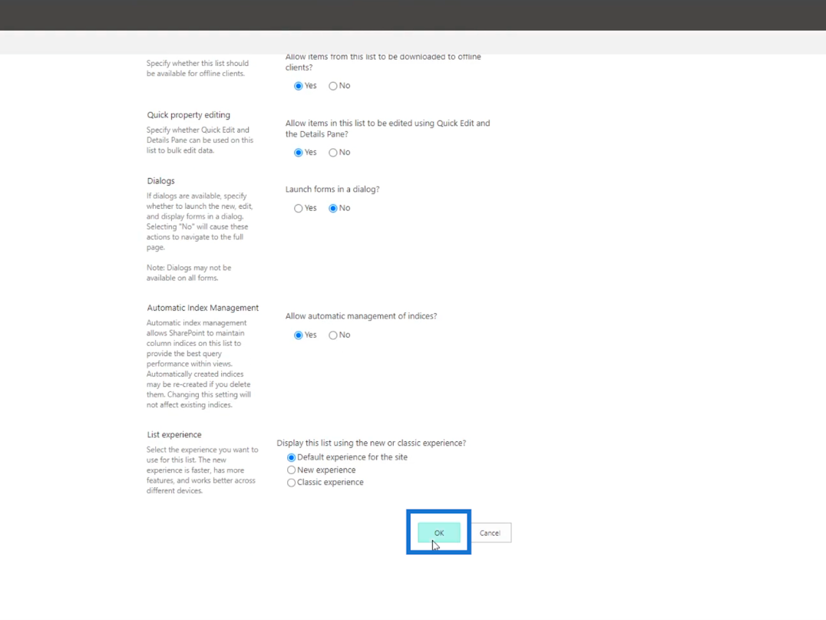The image size is (826, 620).
Task: Click the 'Dialogs' section heading
Action: tap(160, 180)
